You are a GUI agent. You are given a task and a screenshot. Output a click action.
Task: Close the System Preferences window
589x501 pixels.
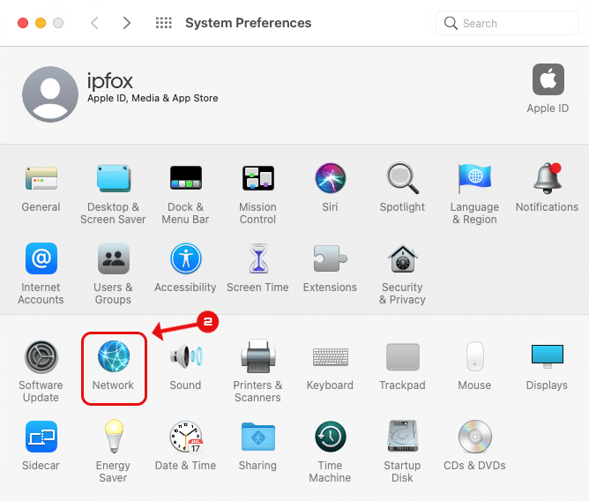23,23
